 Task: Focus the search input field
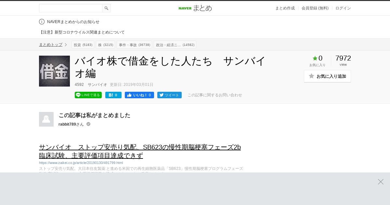[x=71, y=8]
